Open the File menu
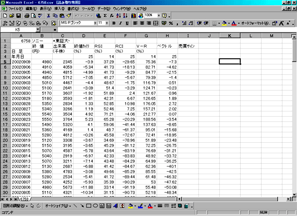This screenshot has width=297, height=216. click(15, 9)
